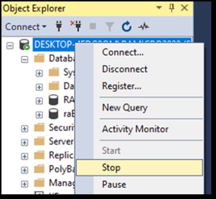Click the gray Stop square toolbar icon

(93, 26)
